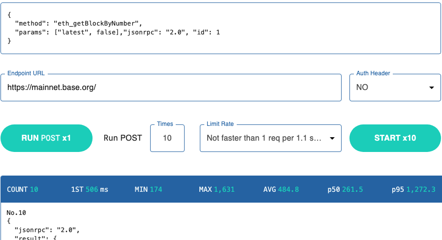
Task: Click the Limit Rate dropdown arrow icon
Action: coord(332,139)
